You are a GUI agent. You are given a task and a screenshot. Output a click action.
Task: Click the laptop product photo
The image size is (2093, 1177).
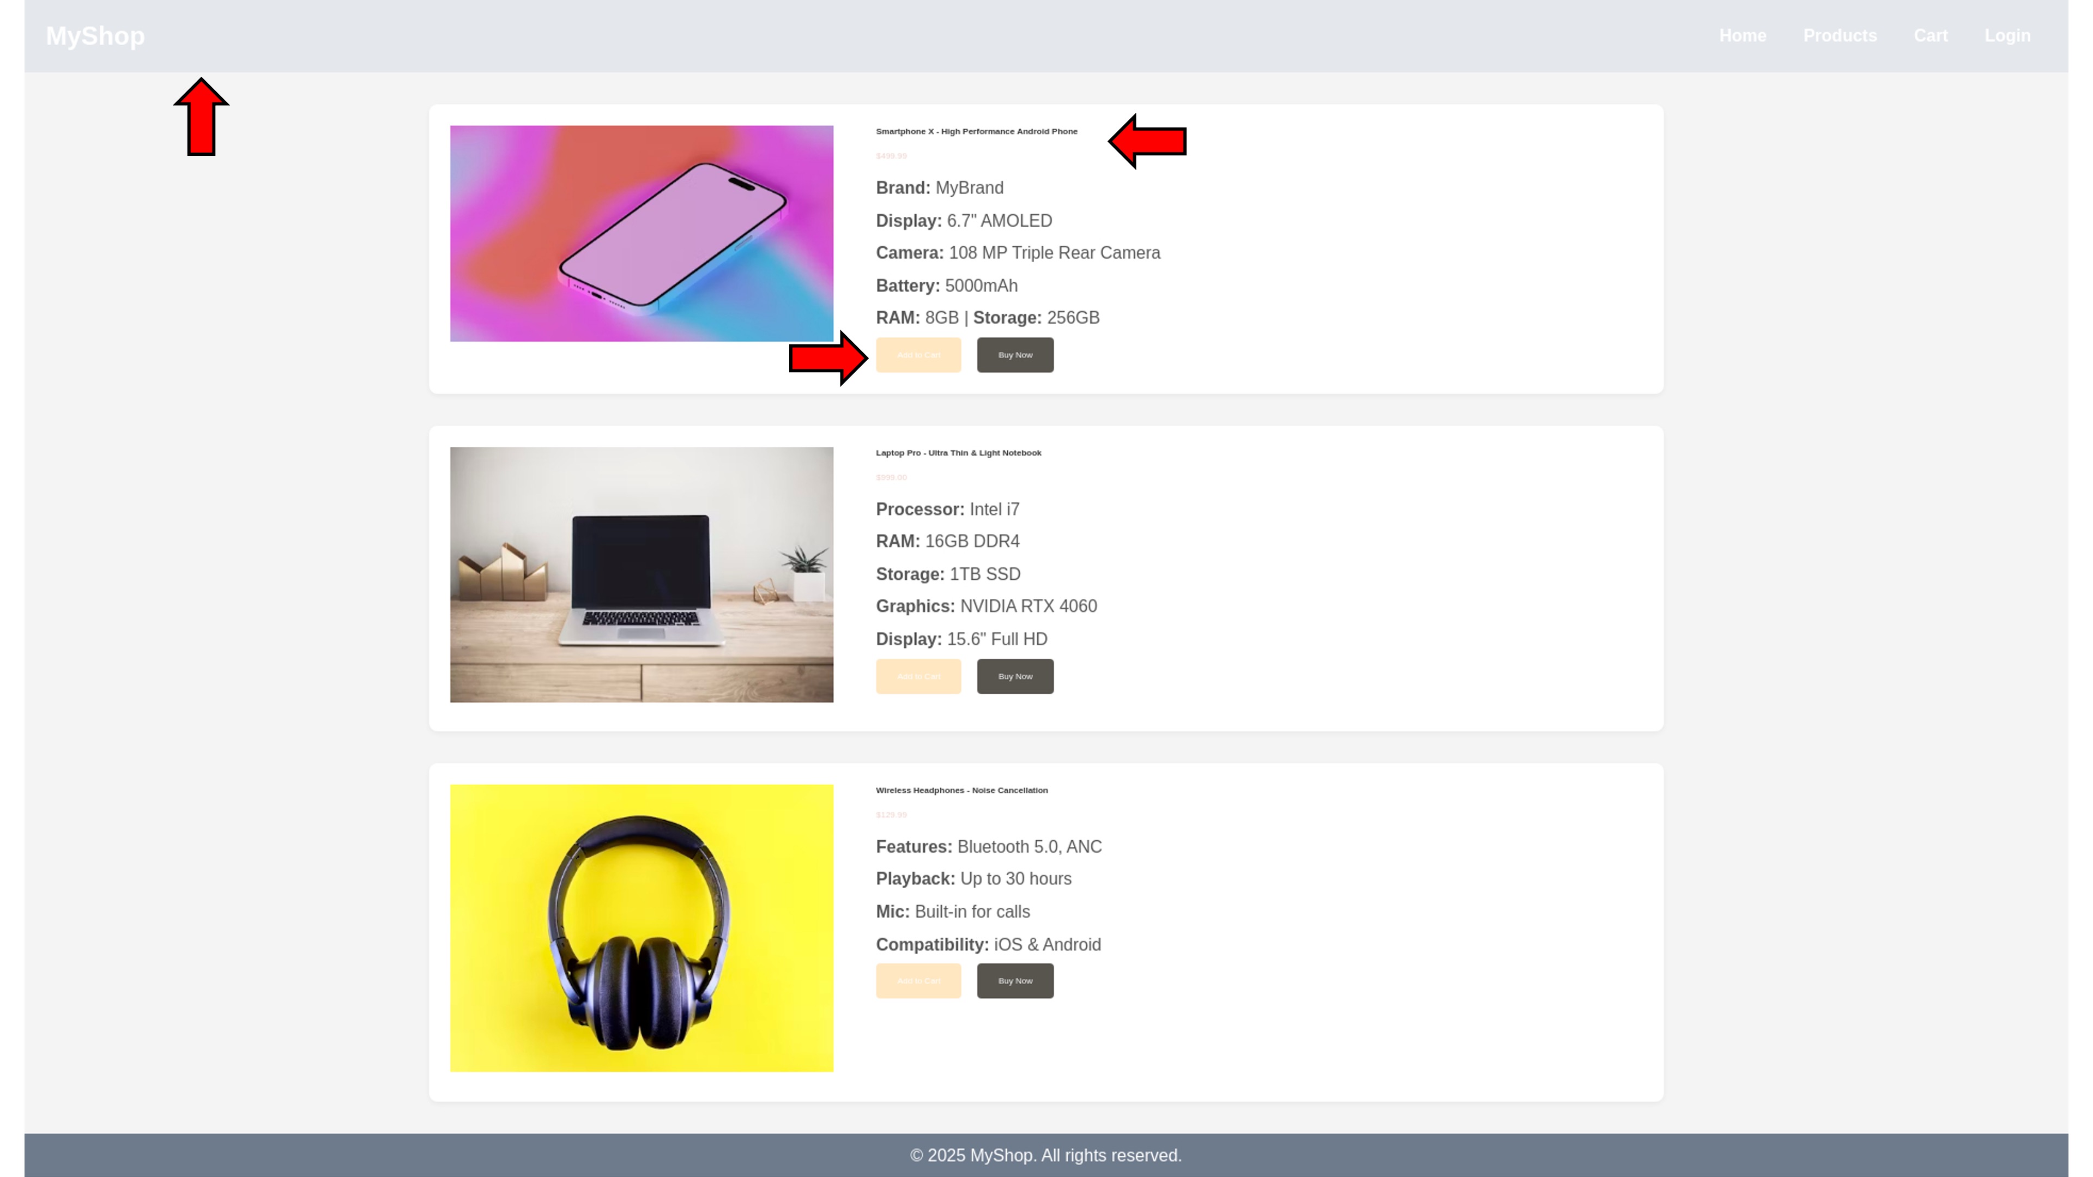(x=641, y=574)
